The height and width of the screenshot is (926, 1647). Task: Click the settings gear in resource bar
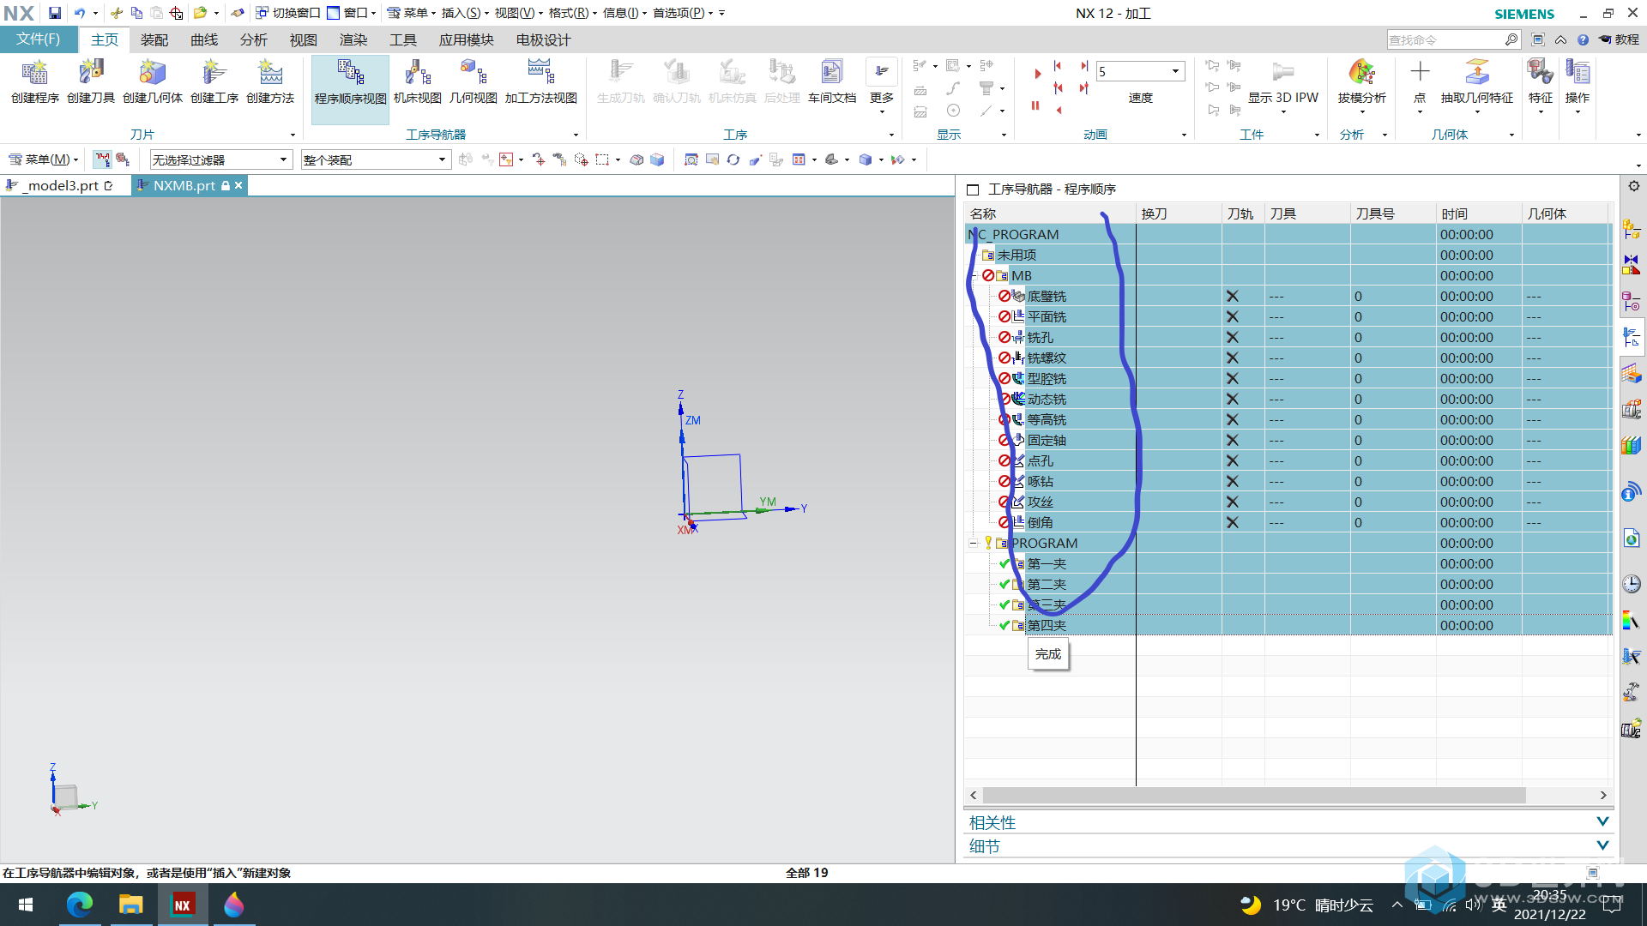(x=1634, y=186)
